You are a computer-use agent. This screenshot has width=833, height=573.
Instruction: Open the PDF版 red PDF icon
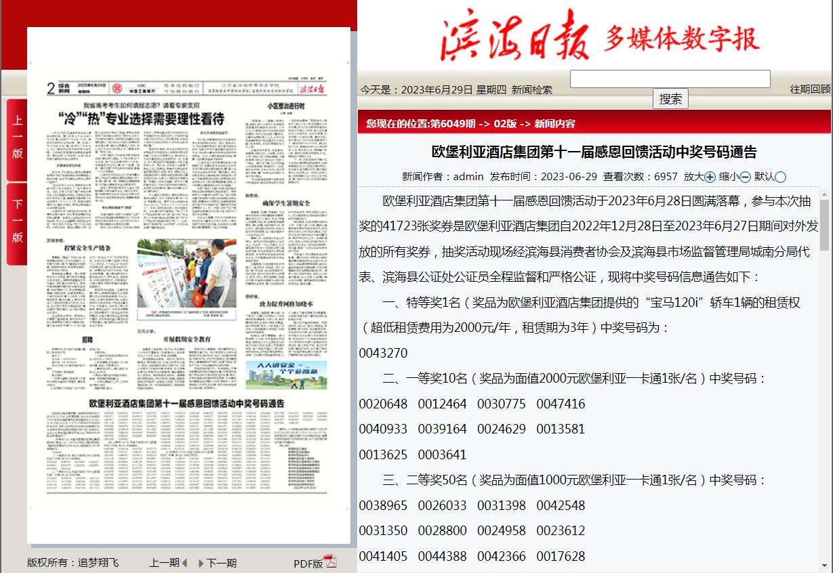point(330,561)
